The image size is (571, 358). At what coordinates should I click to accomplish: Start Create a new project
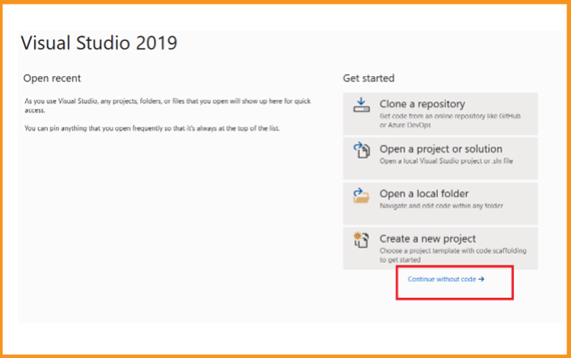pos(440,249)
